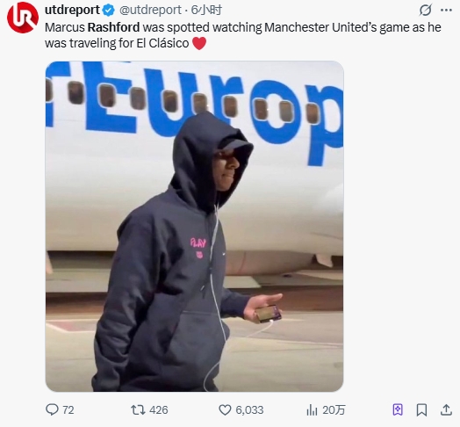Open the @utdreport handle link
The width and height of the screenshot is (460, 427).
[x=150, y=10]
